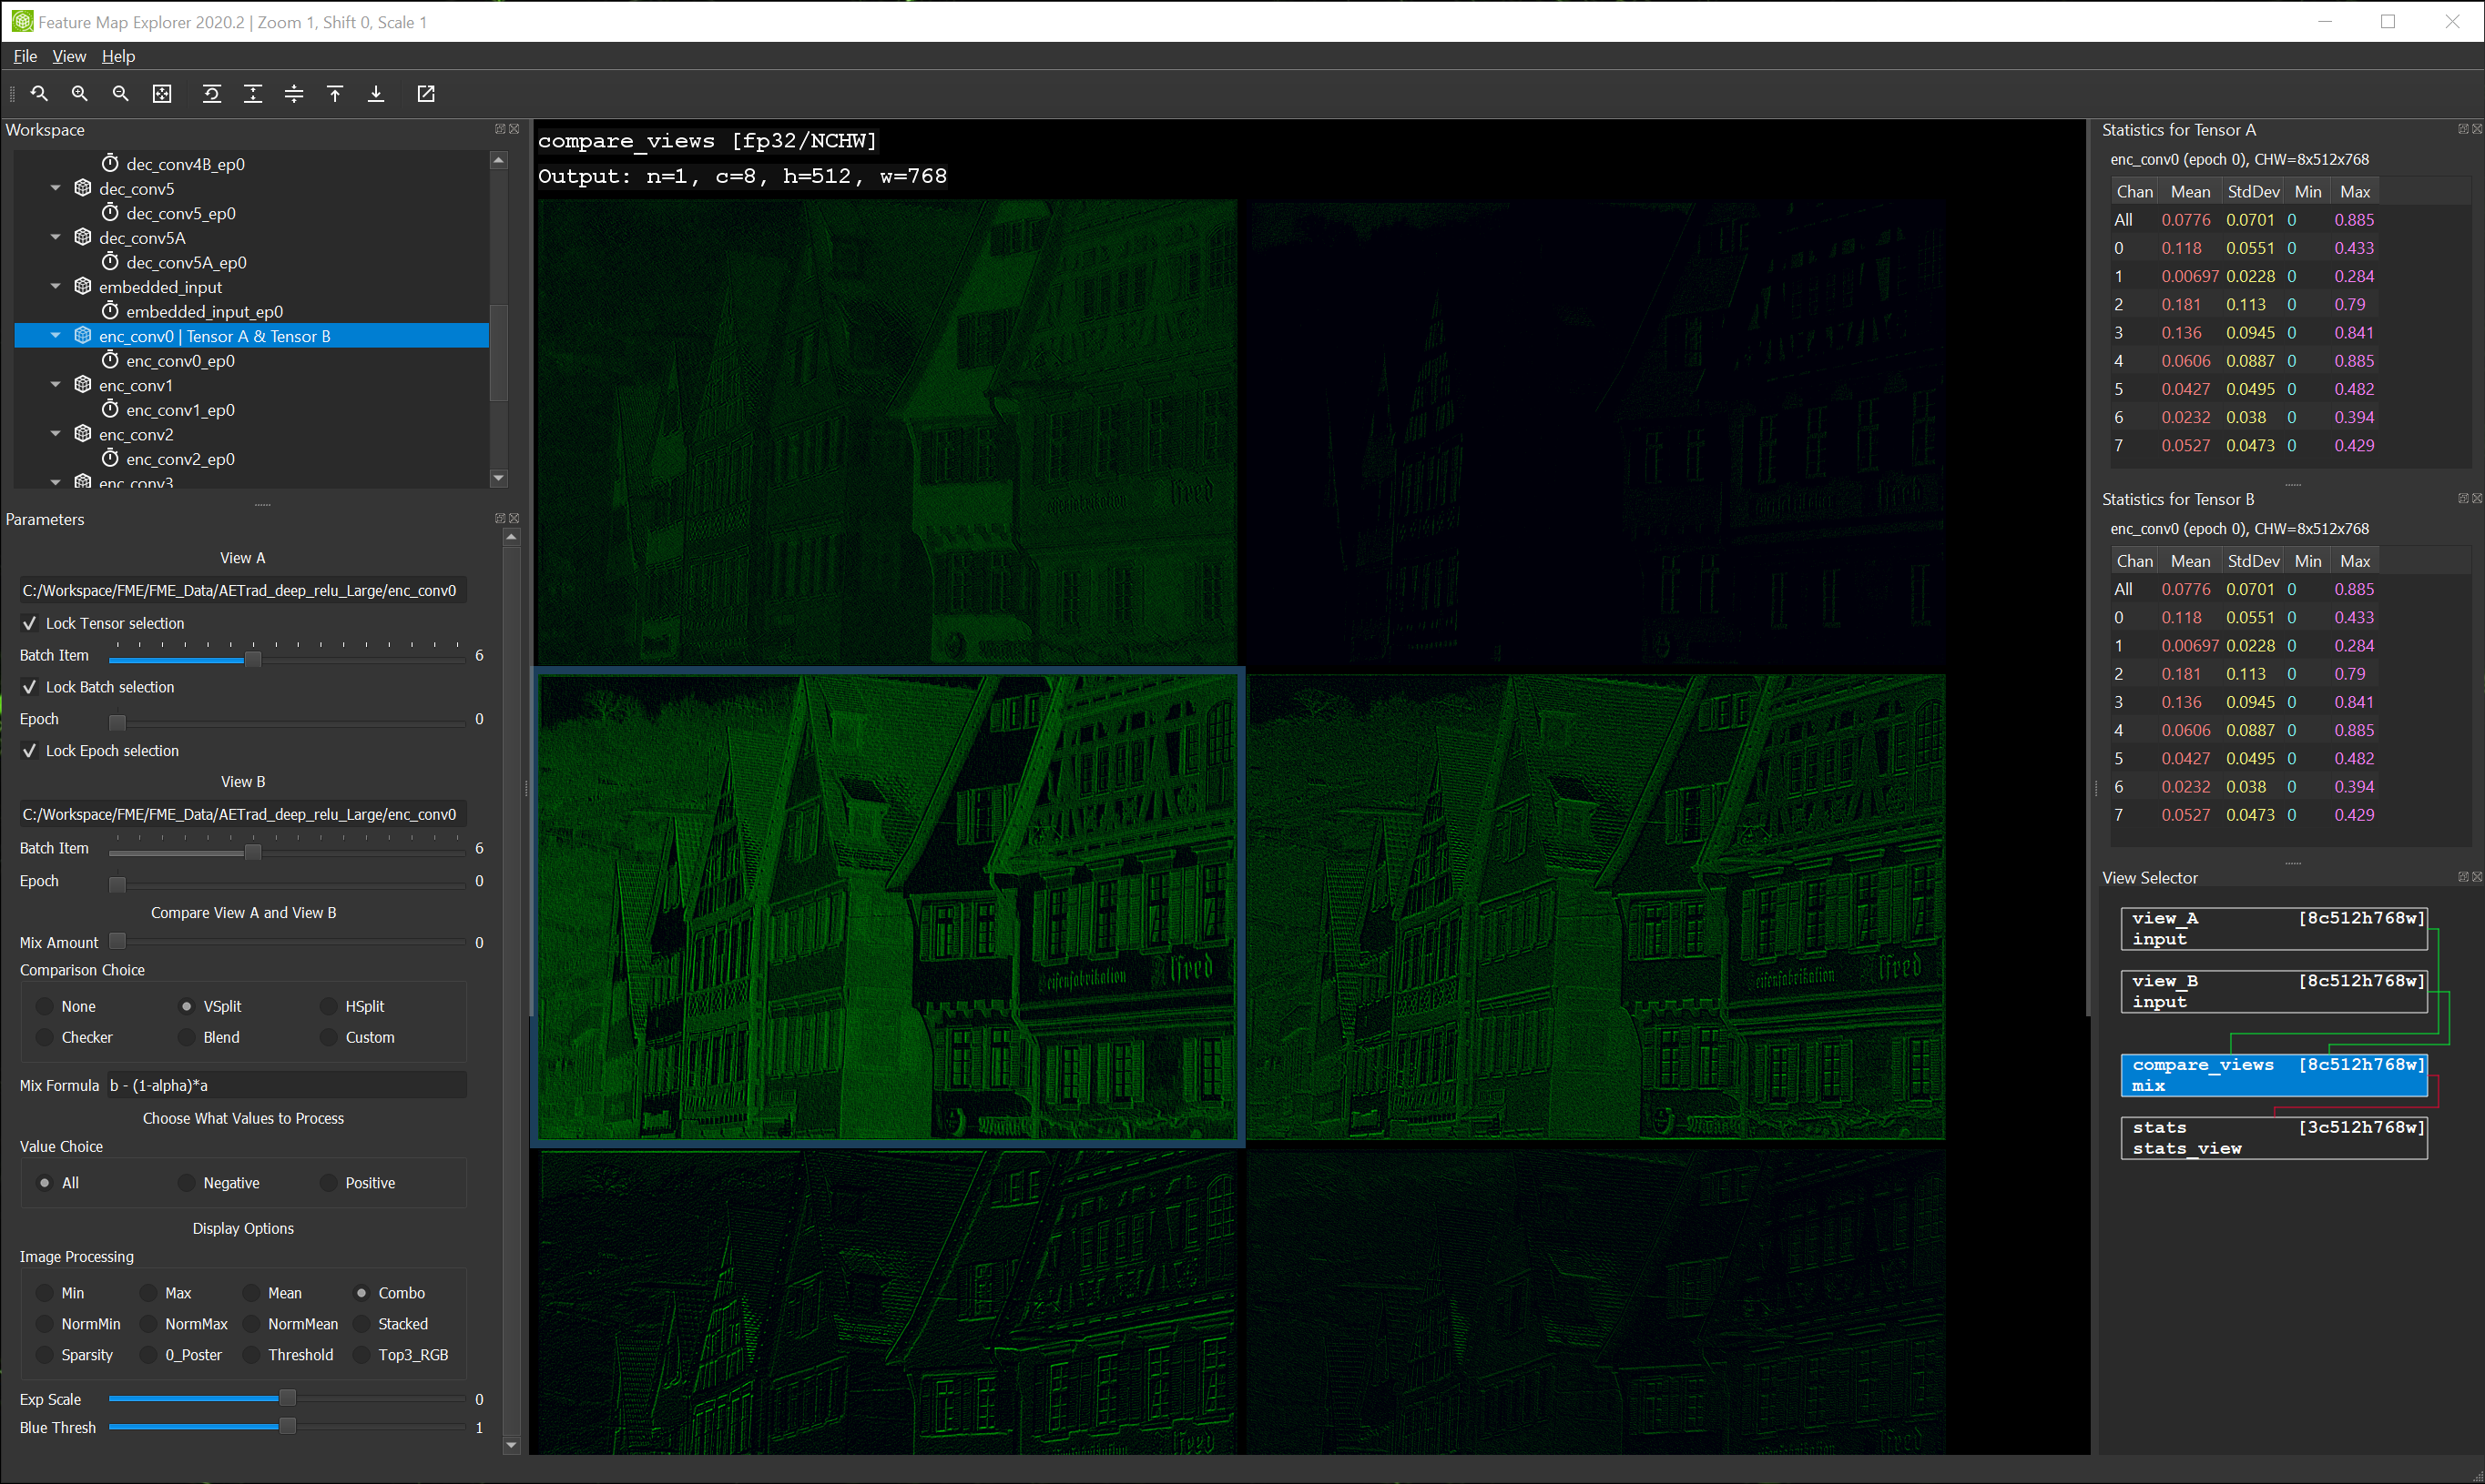Collapse the enc_conv0 tree node
Image resolution: width=2485 pixels, height=1484 pixels.
tap(56, 336)
